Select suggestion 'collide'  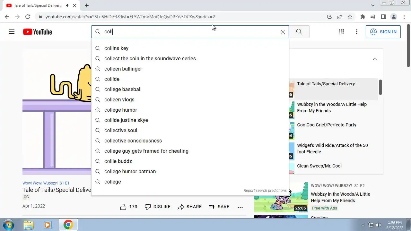tap(190, 79)
